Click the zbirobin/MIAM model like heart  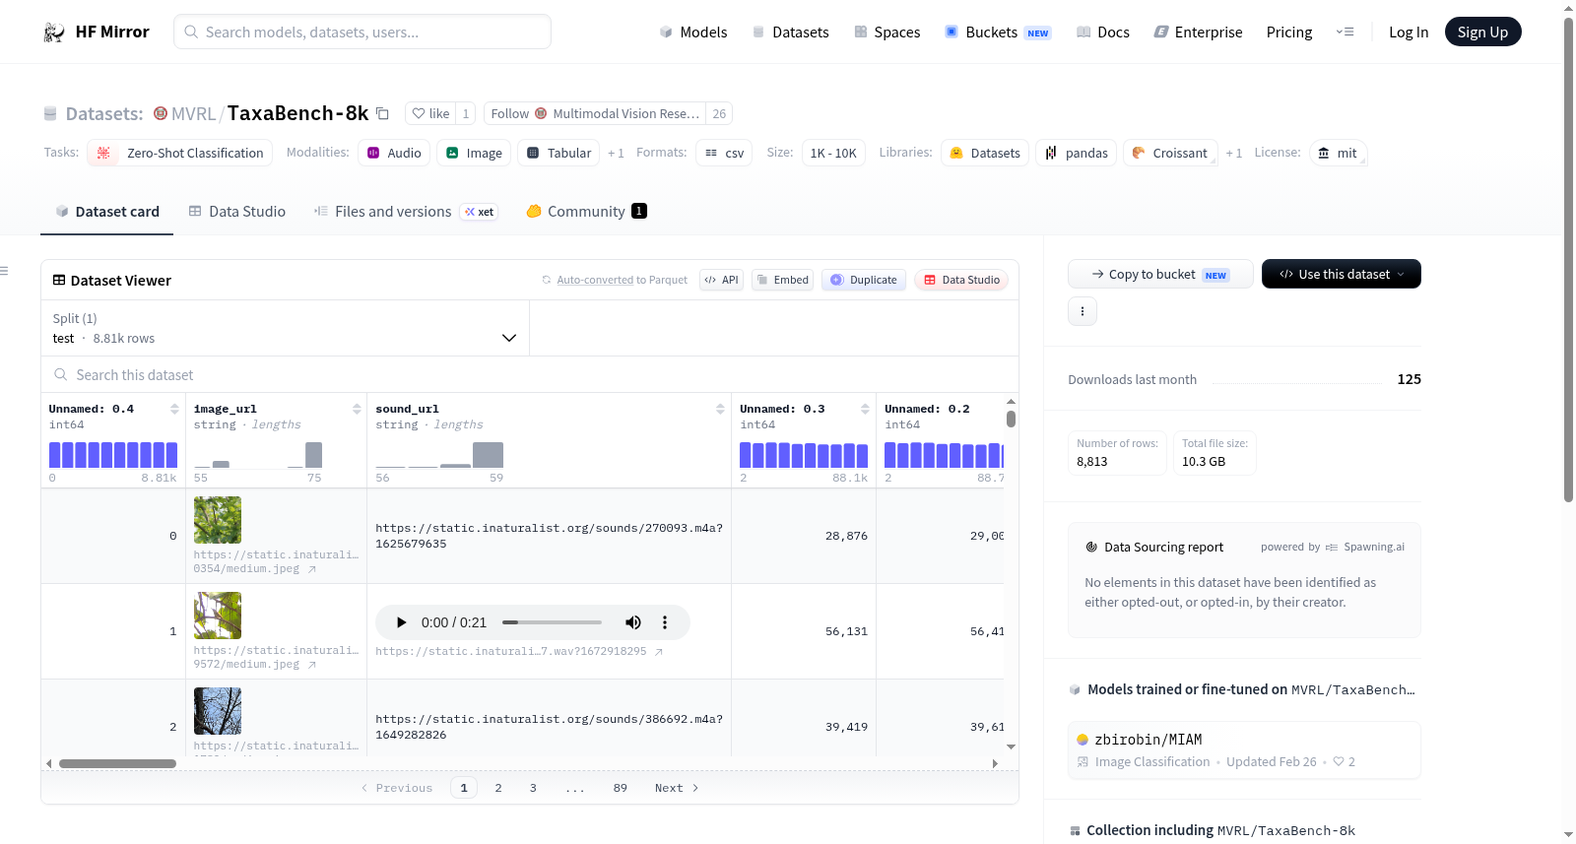[1339, 762]
